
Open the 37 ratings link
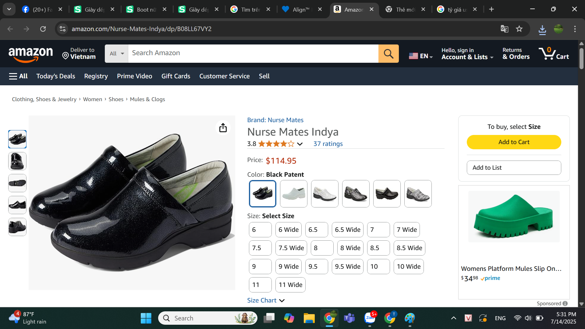click(328, 144)
